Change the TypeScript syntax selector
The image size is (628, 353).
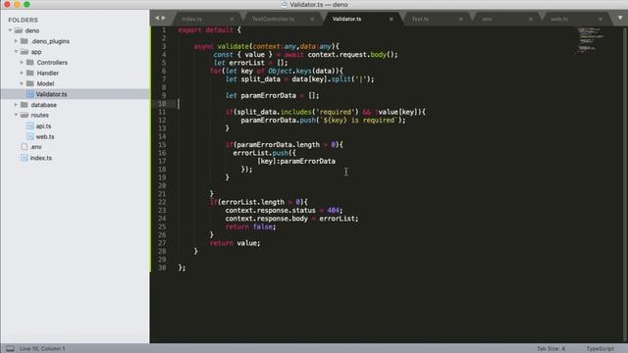pyautogui.click(x=600, y=349)
